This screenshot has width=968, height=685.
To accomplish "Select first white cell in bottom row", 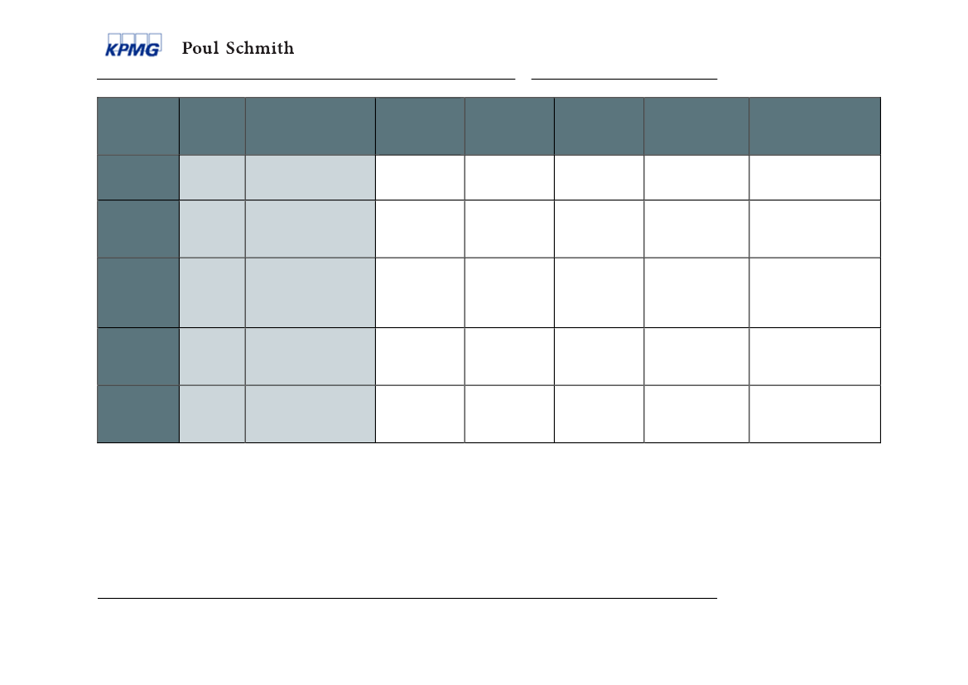I will coord(420,414).
